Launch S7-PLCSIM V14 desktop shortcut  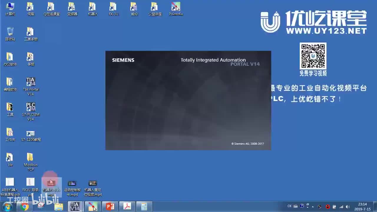point(31,111)
